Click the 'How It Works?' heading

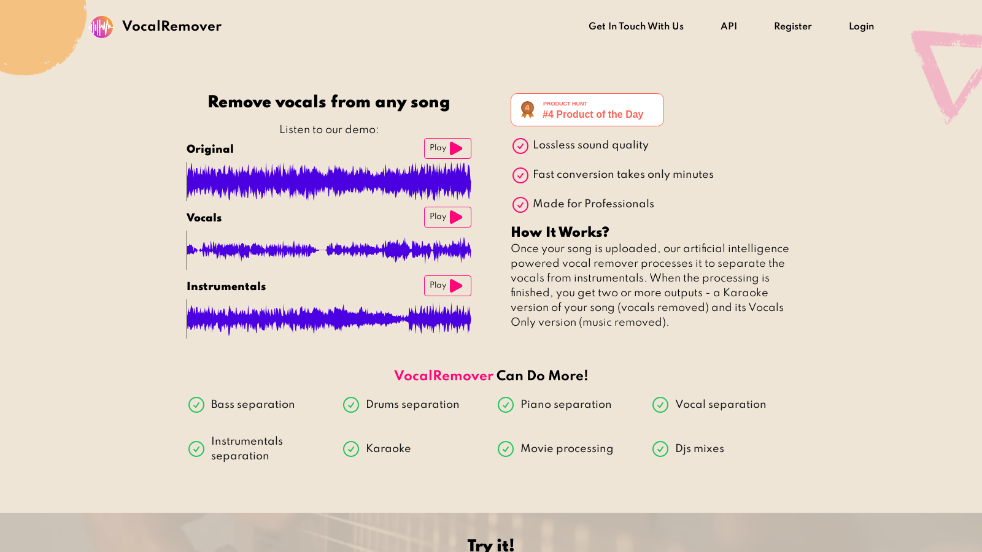pyautogui.click(x=560, y=232)
